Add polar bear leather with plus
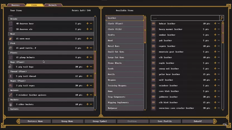Screen dimensions: 232x130 point(215,74)
